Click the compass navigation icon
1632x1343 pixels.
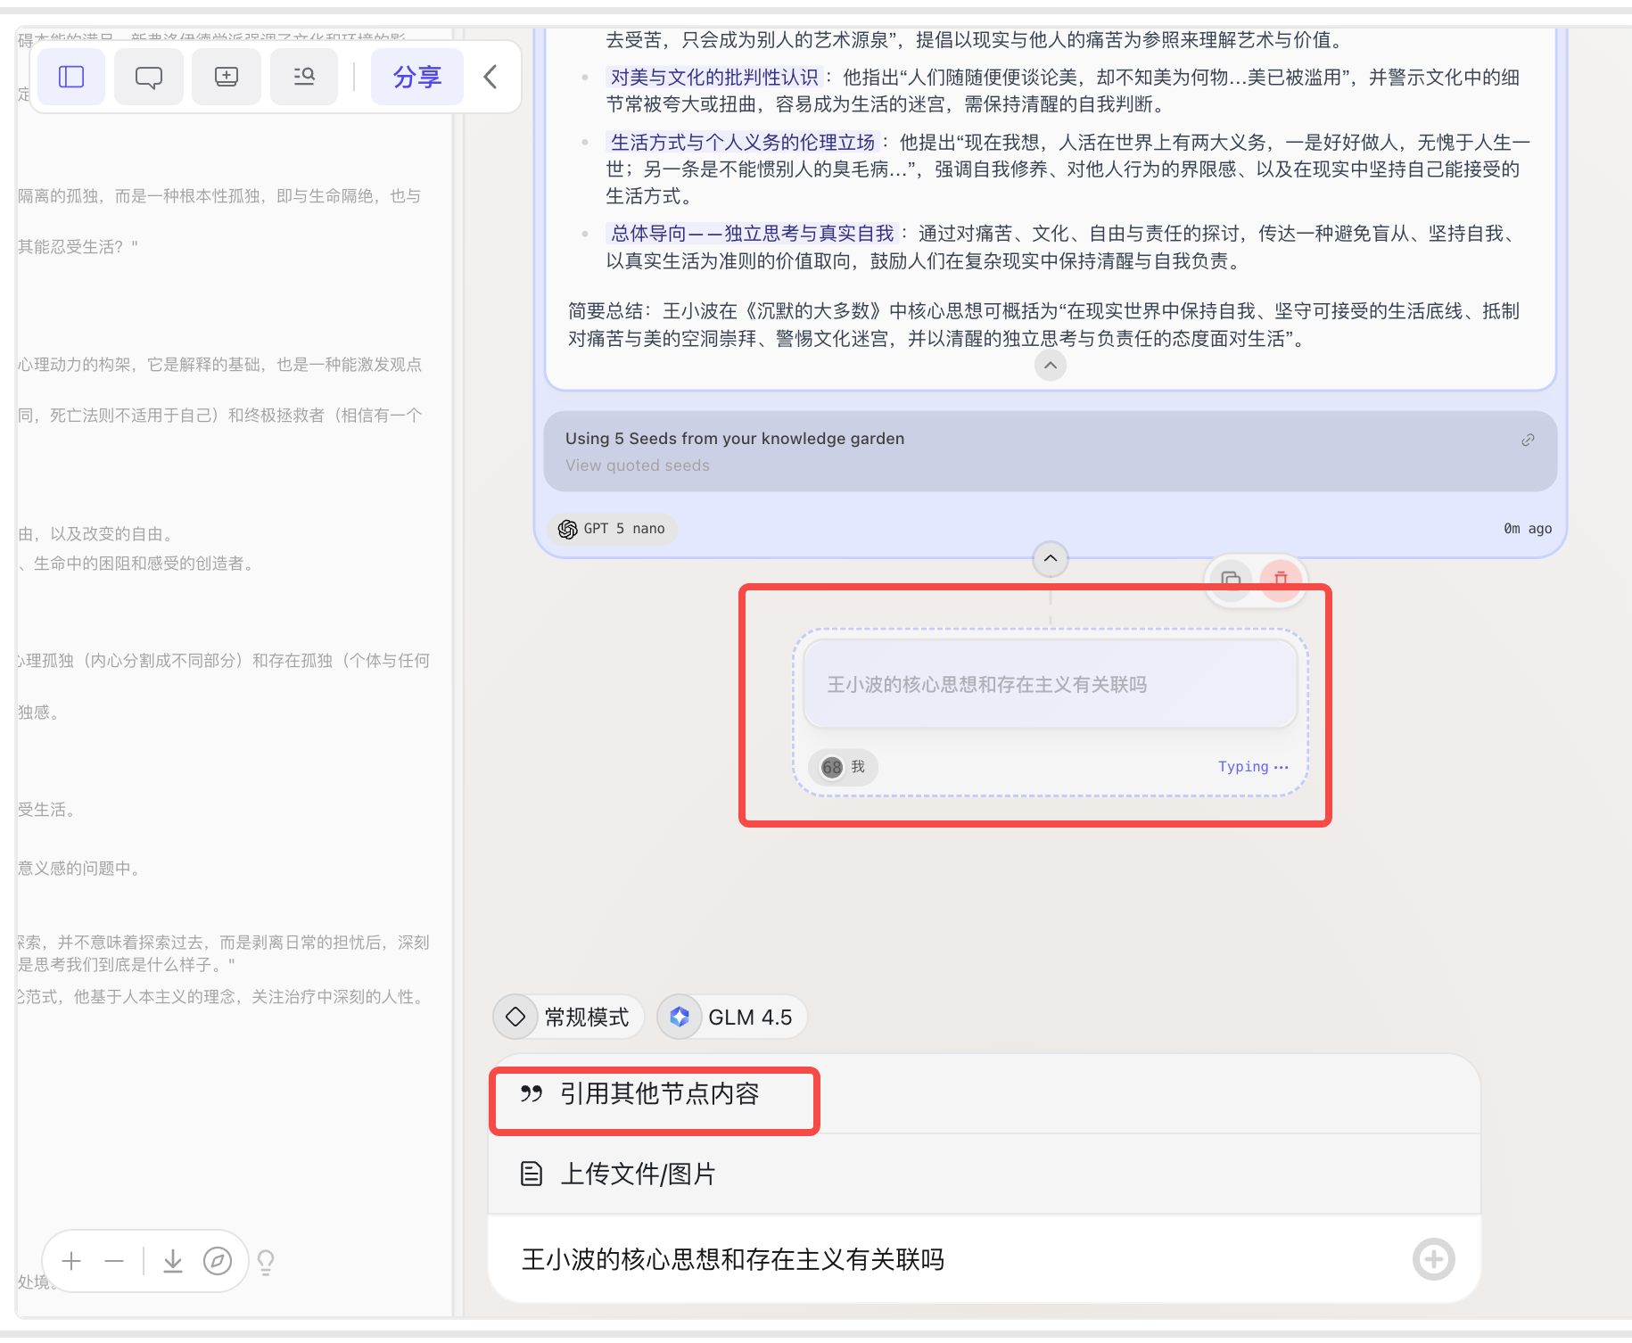point(218,1261)
